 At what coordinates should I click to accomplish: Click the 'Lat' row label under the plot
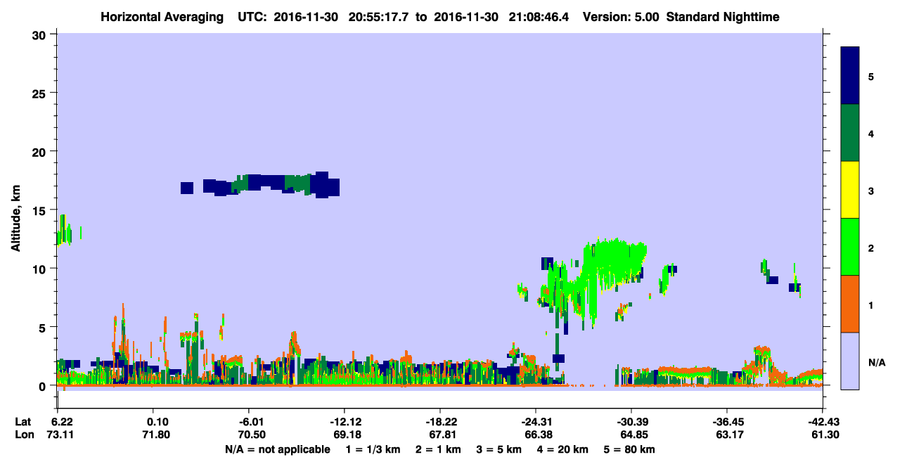23,422
